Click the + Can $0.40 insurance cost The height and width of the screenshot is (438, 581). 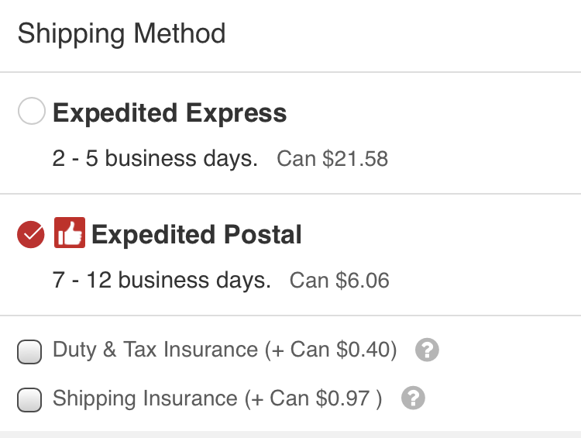click(332, 350)
